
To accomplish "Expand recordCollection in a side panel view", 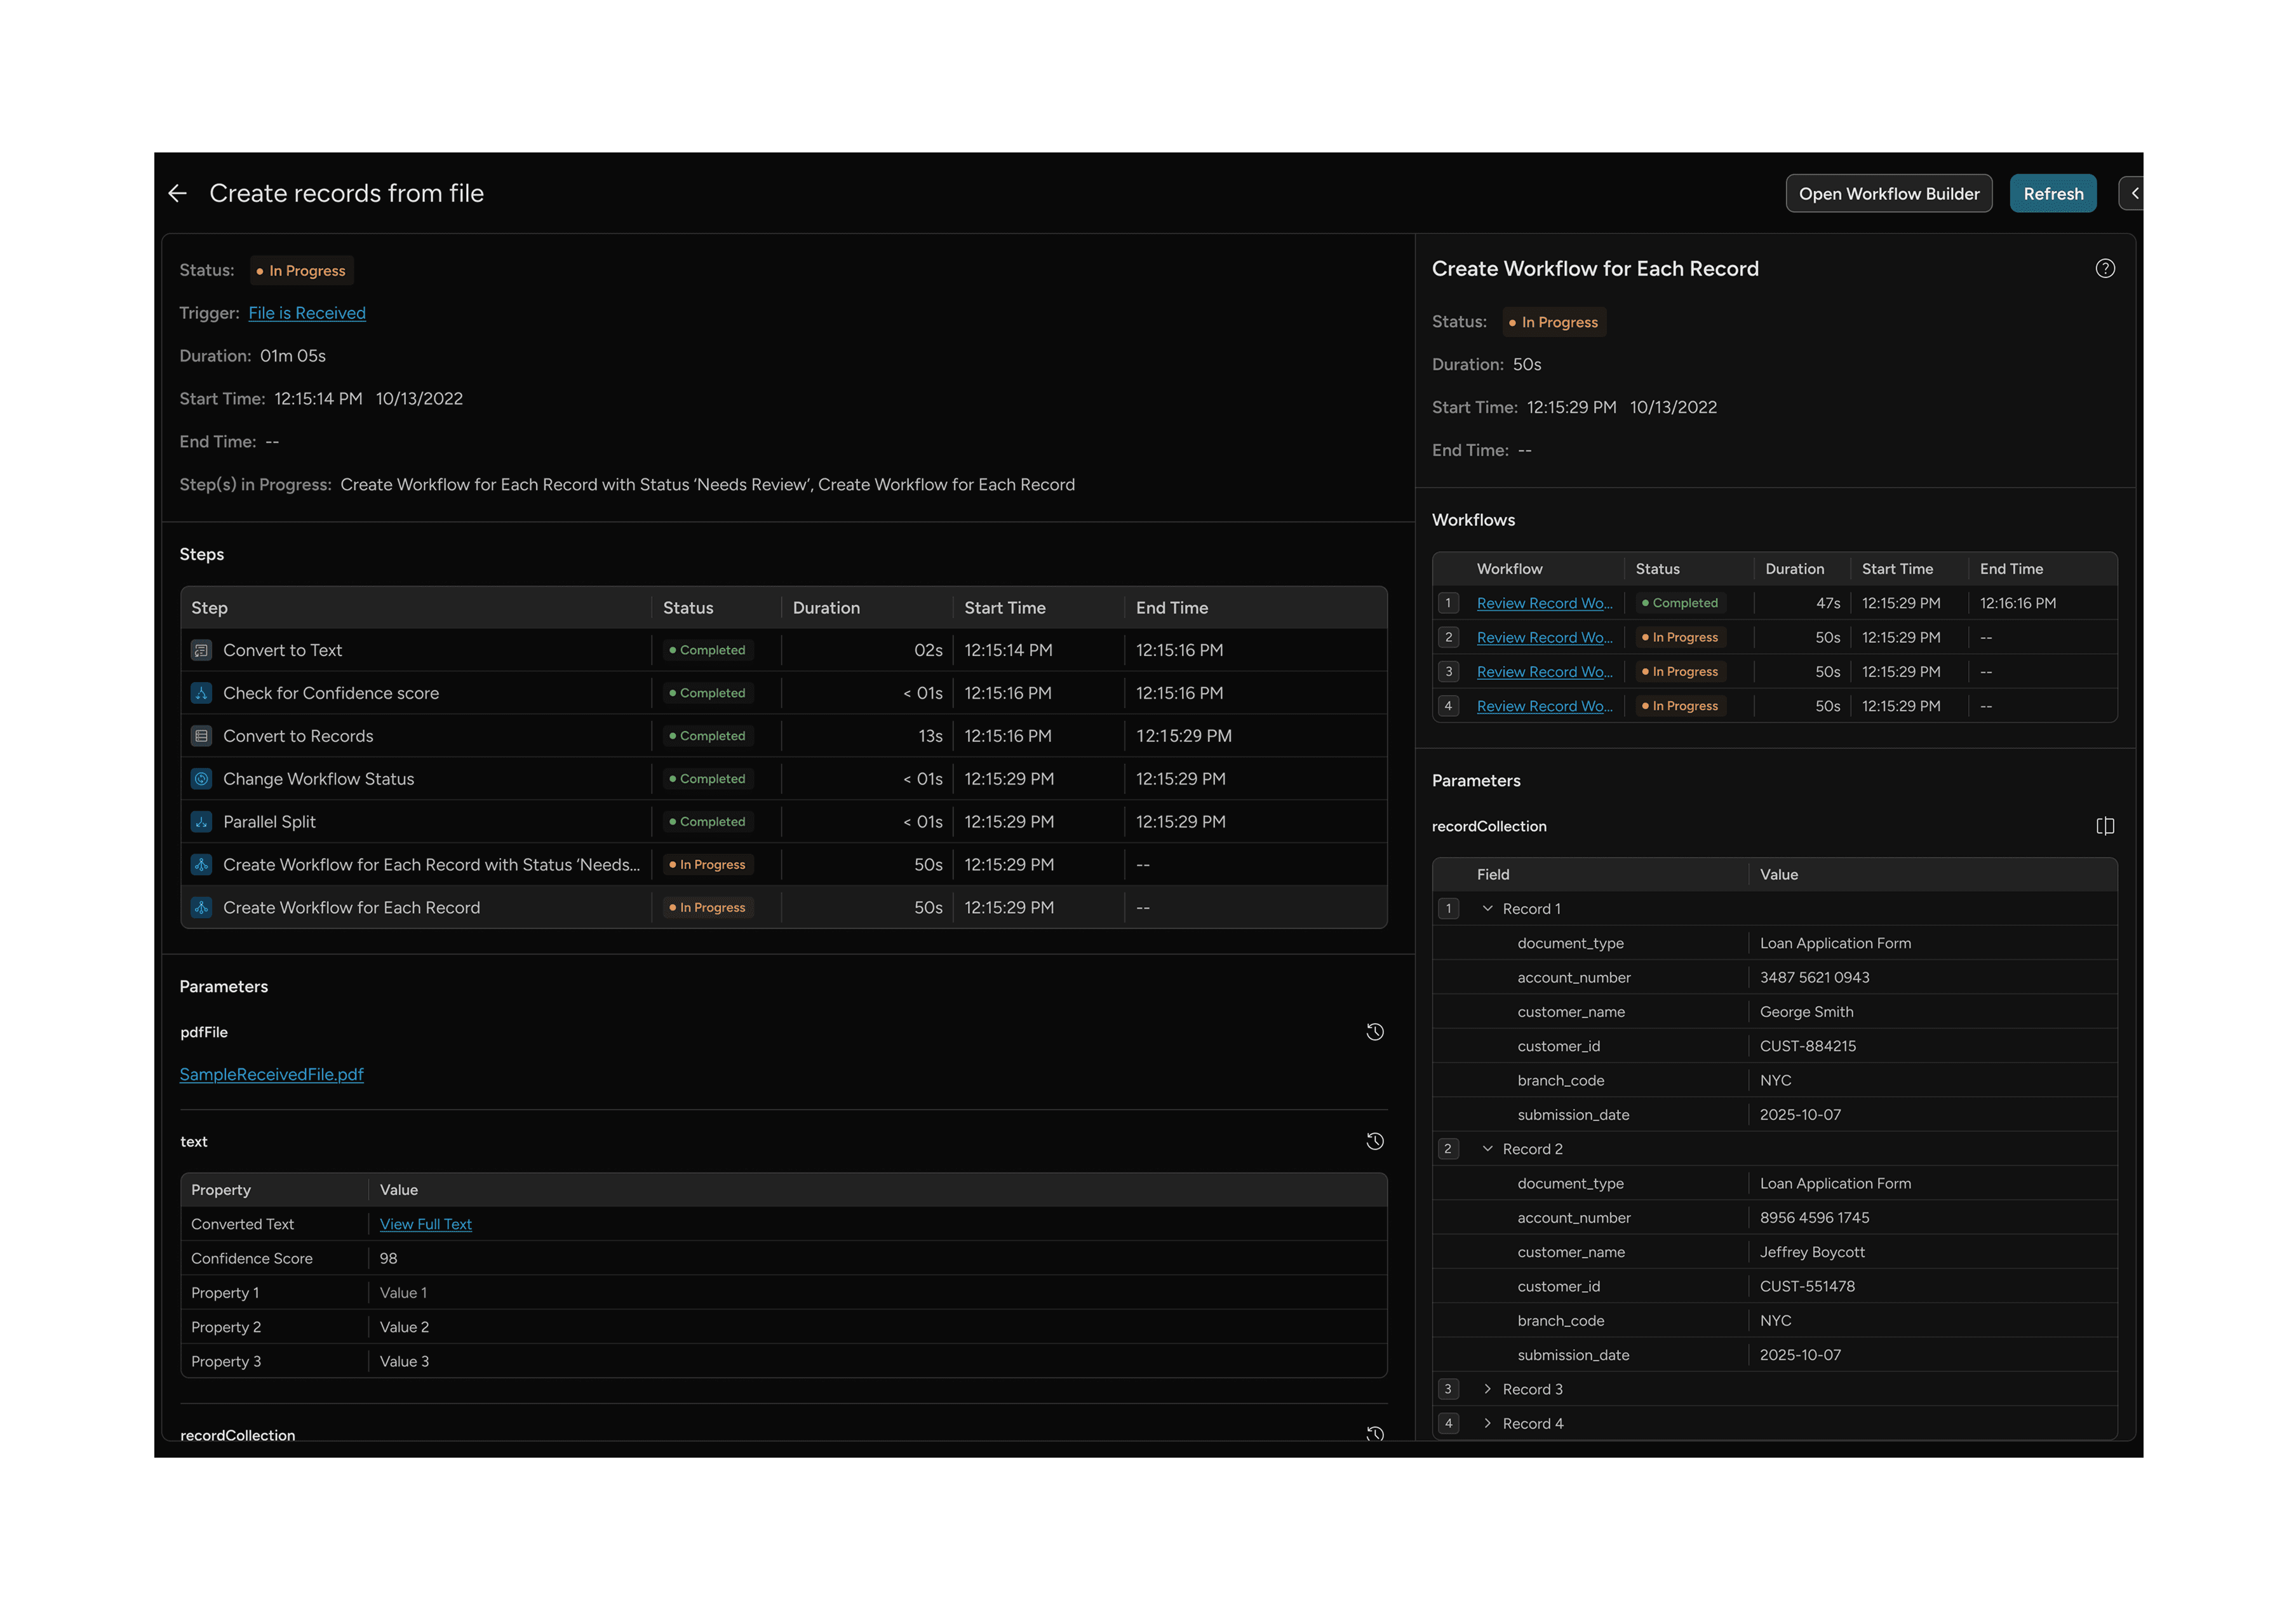I will tap(2105, 826).
